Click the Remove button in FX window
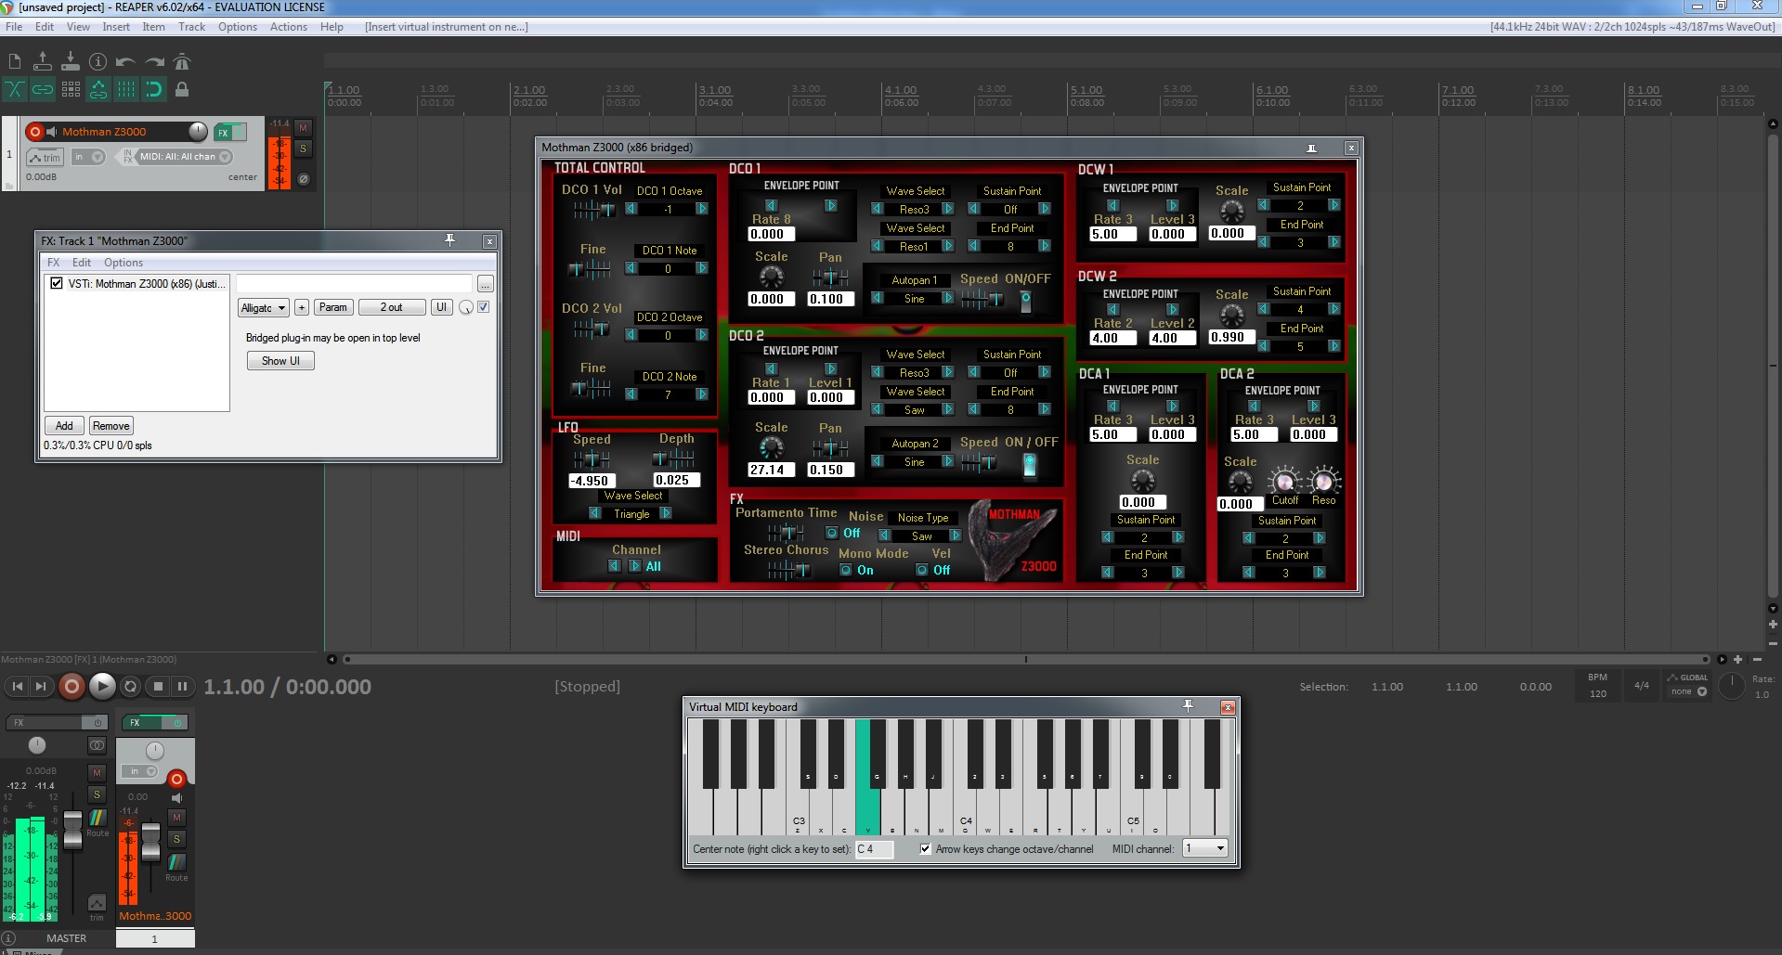 [x=111, y=426]
